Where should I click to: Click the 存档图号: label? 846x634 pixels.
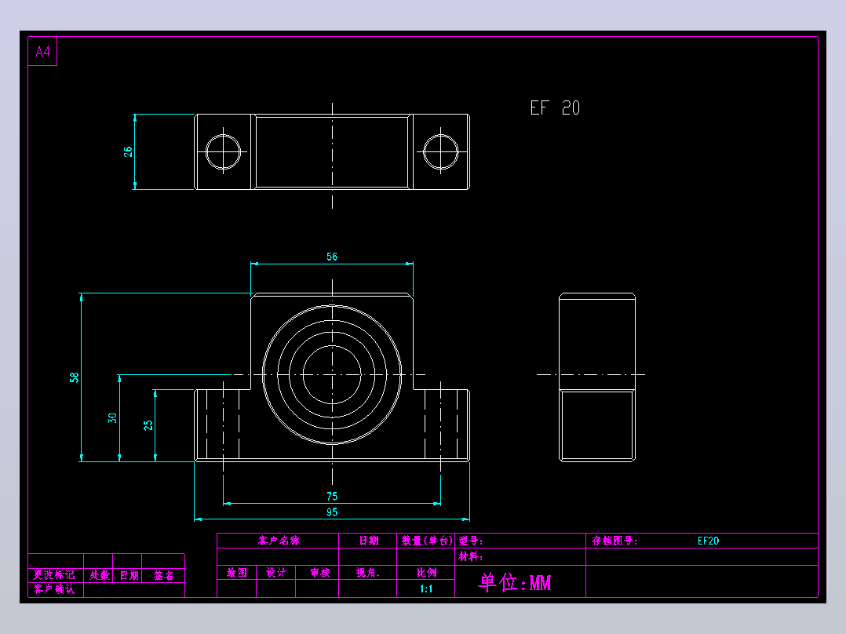click(614, 541)
